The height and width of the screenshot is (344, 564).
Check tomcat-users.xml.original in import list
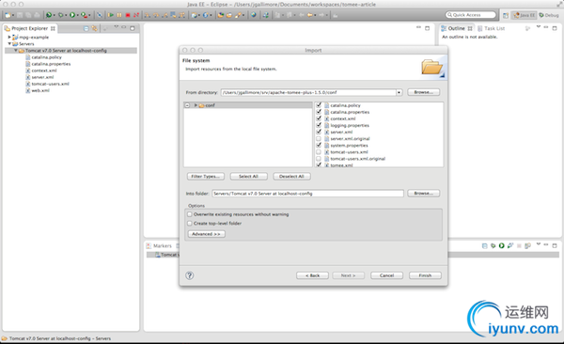point(319,159)
